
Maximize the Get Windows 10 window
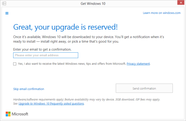(x=168, y=4)
